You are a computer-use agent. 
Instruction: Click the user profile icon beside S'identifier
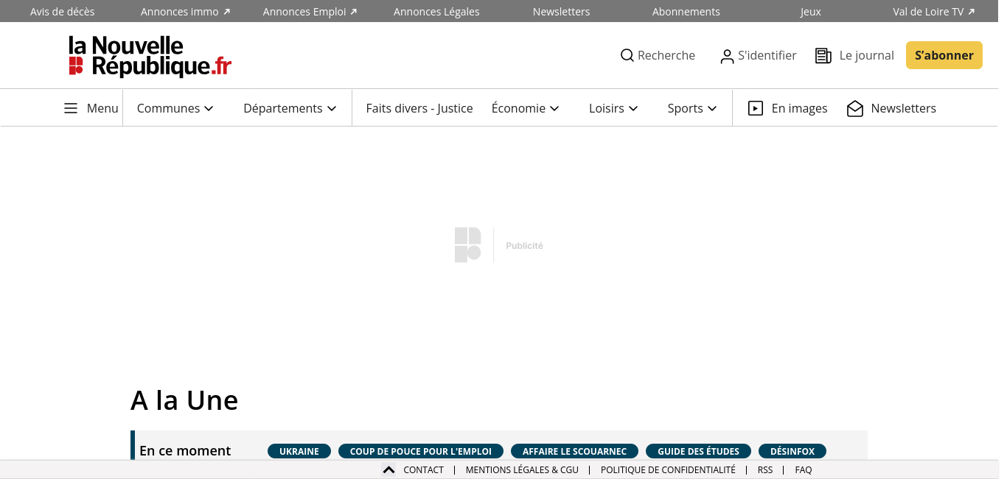tap(727, 56)
